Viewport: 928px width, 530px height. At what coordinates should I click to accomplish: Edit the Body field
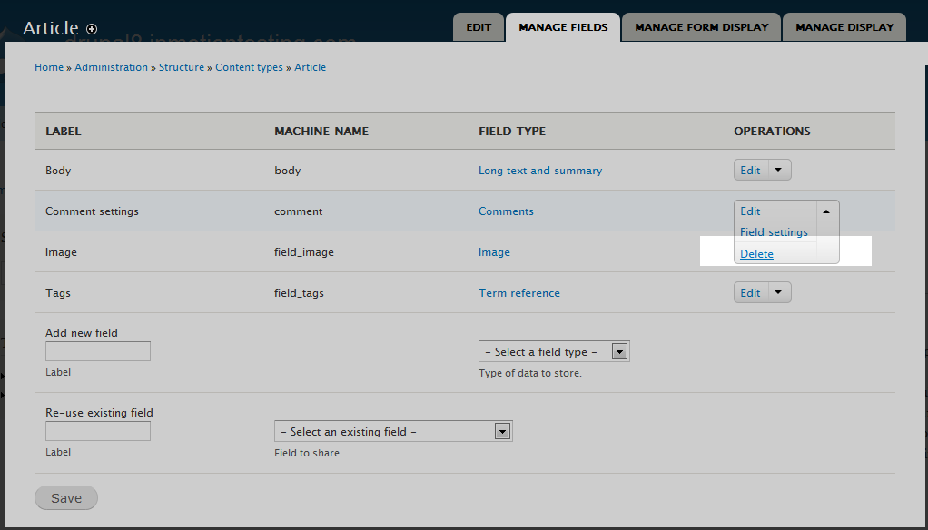pos(750,171)
